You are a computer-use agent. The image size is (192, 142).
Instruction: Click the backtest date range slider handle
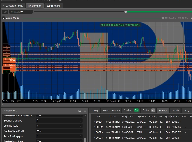(126, 11)
